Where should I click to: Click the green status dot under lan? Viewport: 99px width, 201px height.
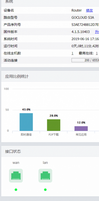[45, 190]
